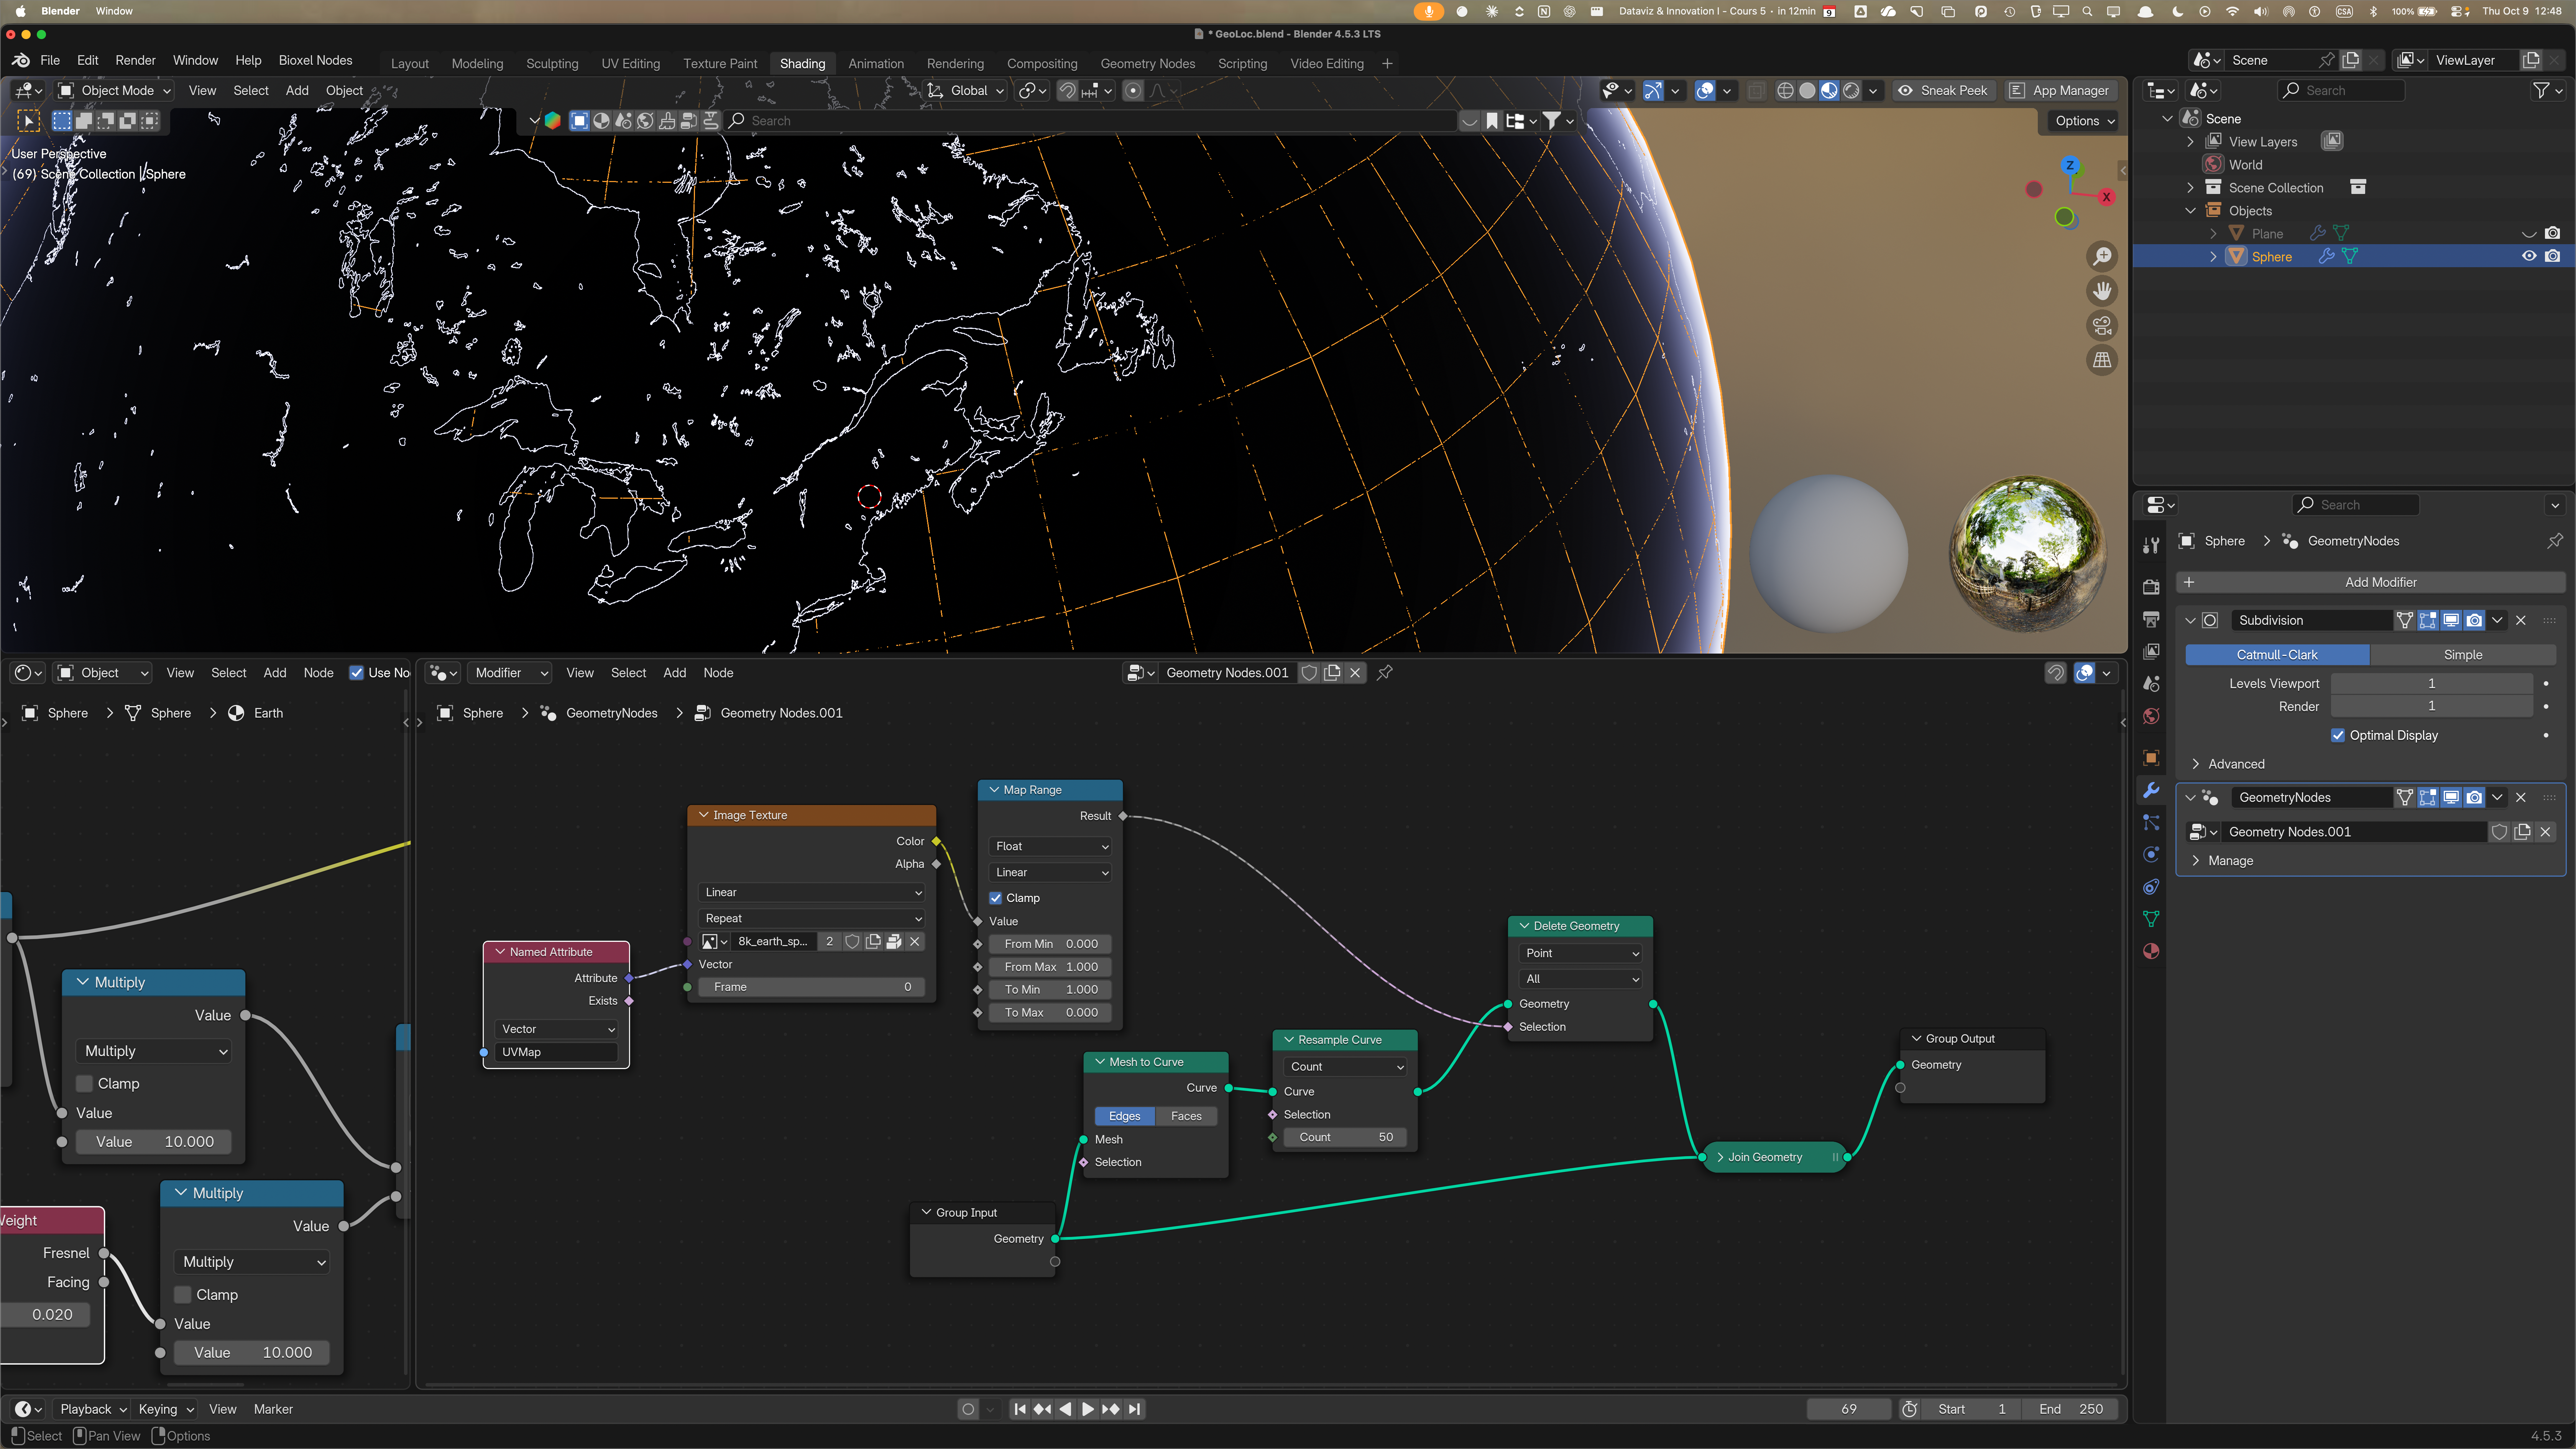The width and height of the screenshot is (2576, 1449).
Task: Open the Object Data properties tab icon
Action: tap(2151, 919)
